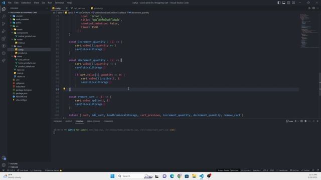The height and width of the screenshot is (180, 321).
Task: Open the Source Control view
Action: [x=4, y=24]
